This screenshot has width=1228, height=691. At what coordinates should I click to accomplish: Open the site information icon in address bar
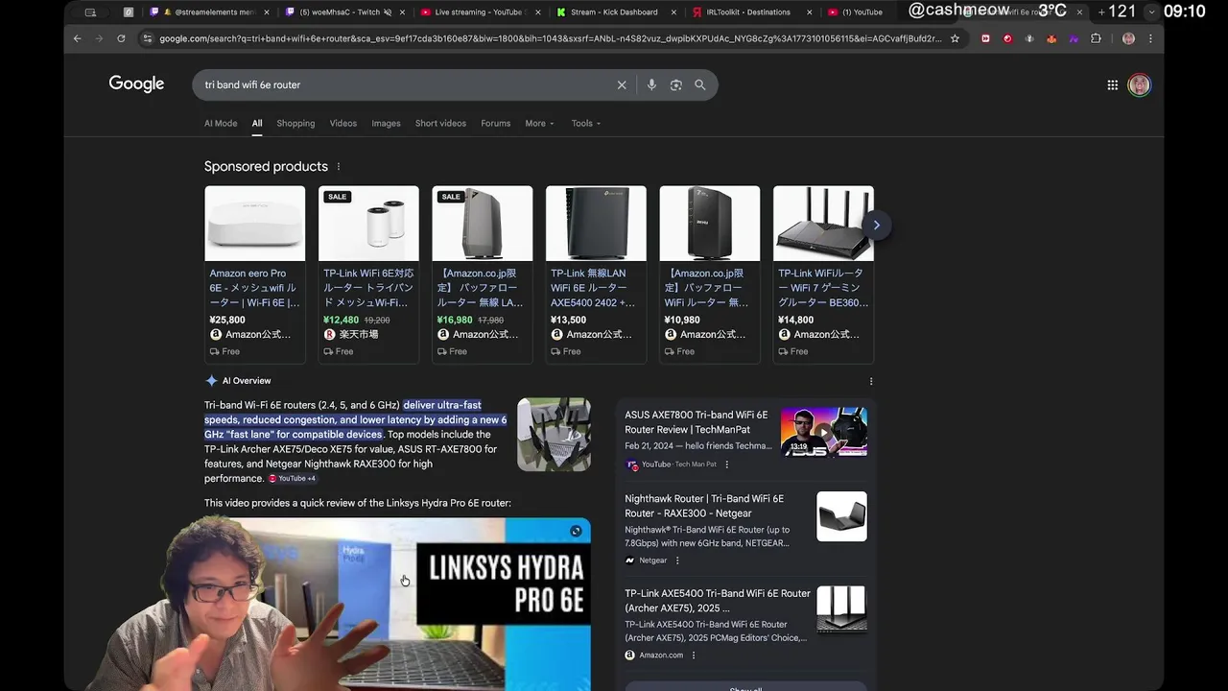[147, 38]
